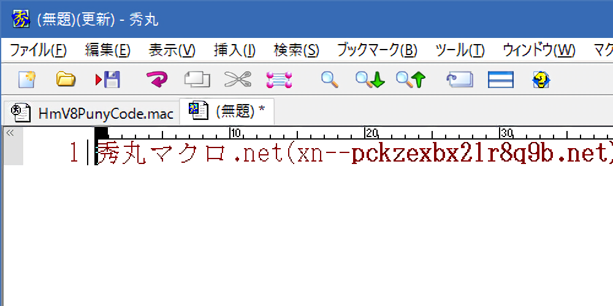The width and height of the screenshot is (613, 306).
Task: Click Find Previous magnifier with up arrow
Action: click(x=410, y=80)
